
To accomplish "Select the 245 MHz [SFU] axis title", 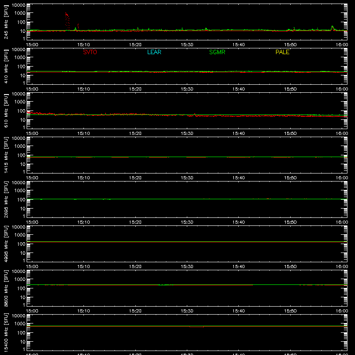I will coord(6,22).
